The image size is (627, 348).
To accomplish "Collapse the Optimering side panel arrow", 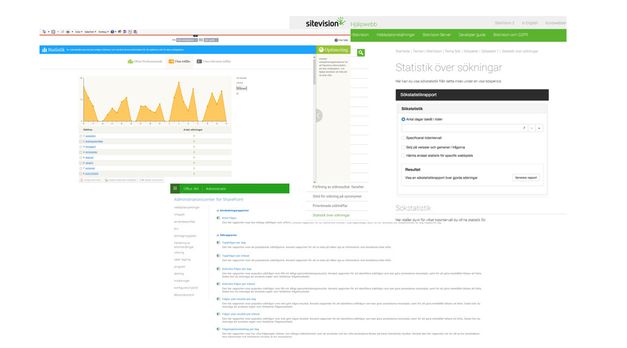I will pyautogui.click(x=318, y=115).
